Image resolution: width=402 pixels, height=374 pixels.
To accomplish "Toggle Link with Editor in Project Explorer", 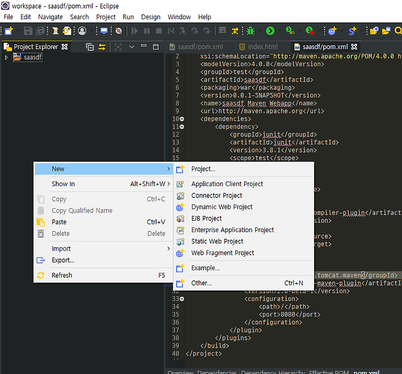I will tap(102, 47).
